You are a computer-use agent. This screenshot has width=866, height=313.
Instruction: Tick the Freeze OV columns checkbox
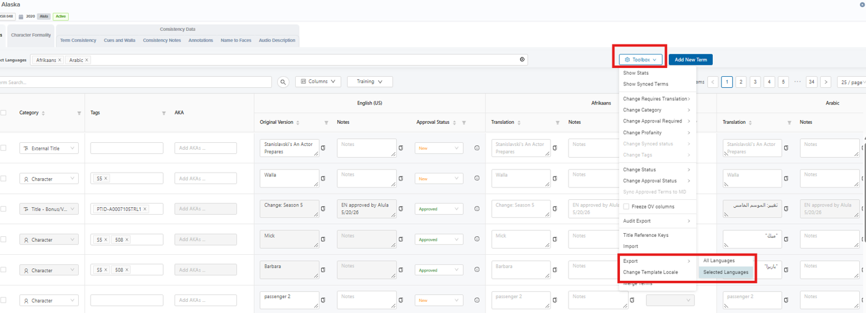pyautogui.click(x=626, y=207)
